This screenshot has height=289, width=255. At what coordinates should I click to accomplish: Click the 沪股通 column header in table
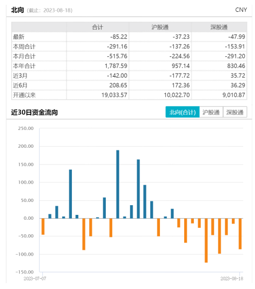coord(160,27)
